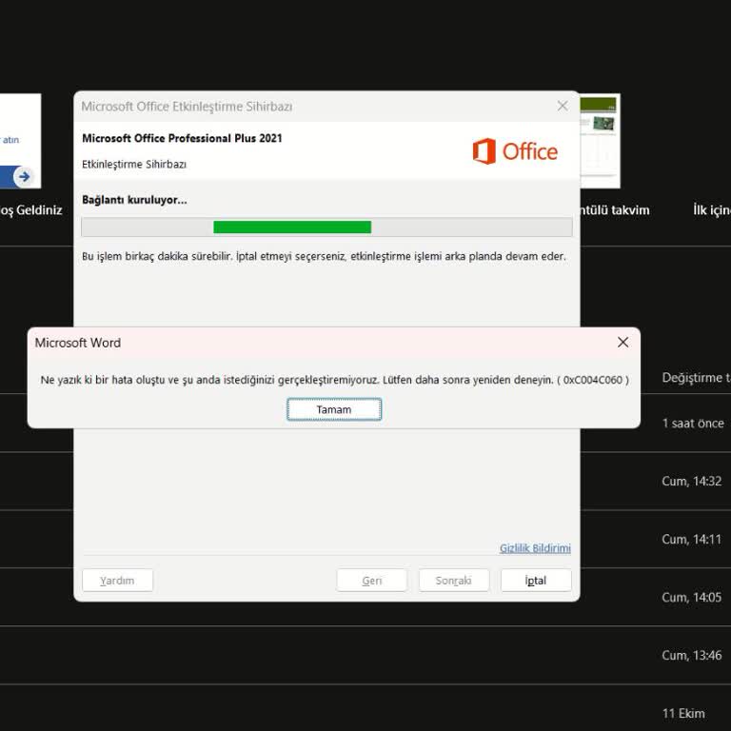Viewport: 731px width, 731px height.
Task: Click the error code text 0xC004C060
Action: click(x=593, y=380)
